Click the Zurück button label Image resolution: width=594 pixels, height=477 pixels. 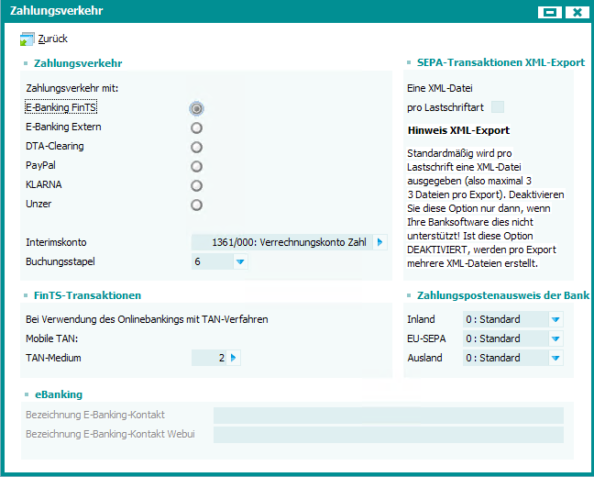click(52, 39)
